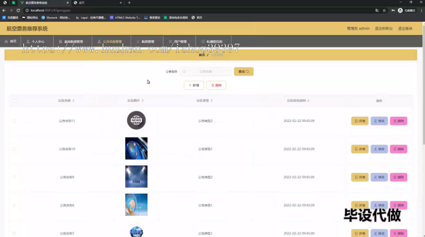The image size is (425, 237).
Task: Open the blue globe image of 公告名称10
Action: [x=136, y=148]
